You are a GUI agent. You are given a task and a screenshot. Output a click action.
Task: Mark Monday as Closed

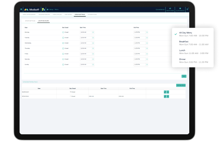(63, 32)
